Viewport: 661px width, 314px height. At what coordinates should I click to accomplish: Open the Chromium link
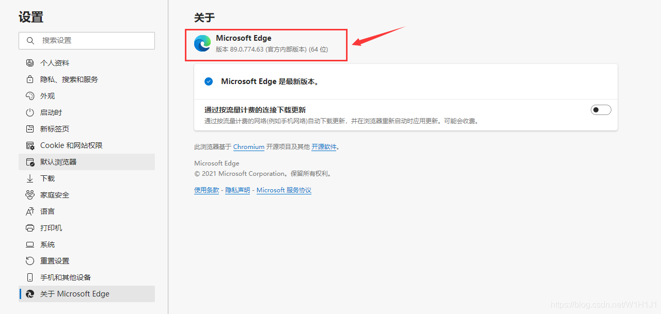[249, 147]
